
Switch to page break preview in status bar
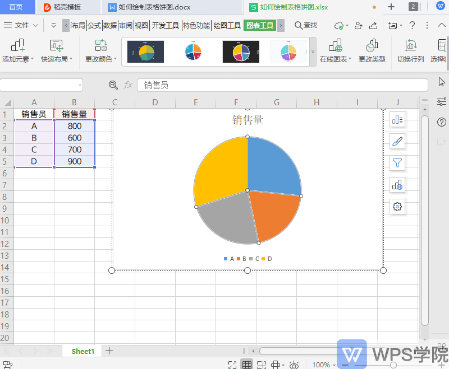coord(262,365)
